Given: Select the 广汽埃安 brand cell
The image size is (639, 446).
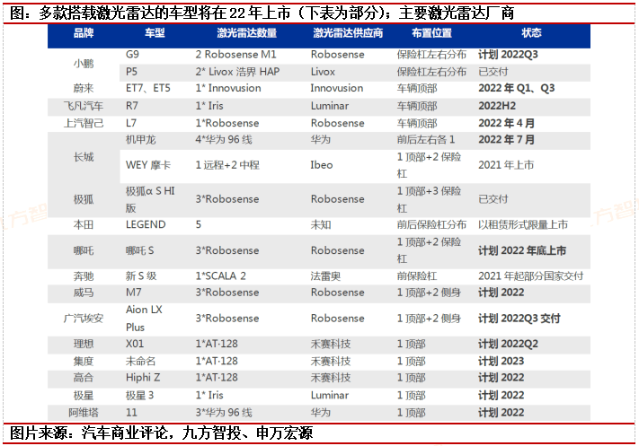Looking at the screenshot, I should (x=84, y=319).
